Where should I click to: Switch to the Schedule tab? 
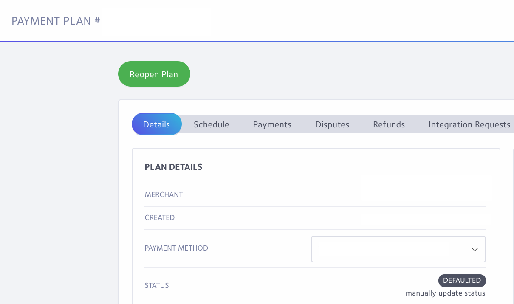212,124
